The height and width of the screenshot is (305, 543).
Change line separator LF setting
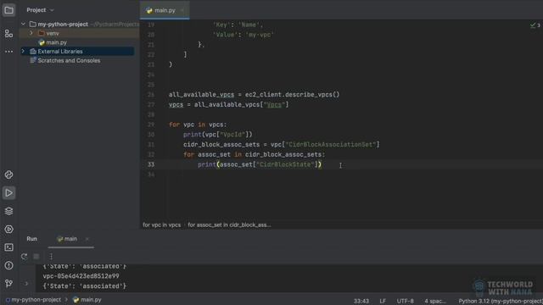[x=383, y=301]
